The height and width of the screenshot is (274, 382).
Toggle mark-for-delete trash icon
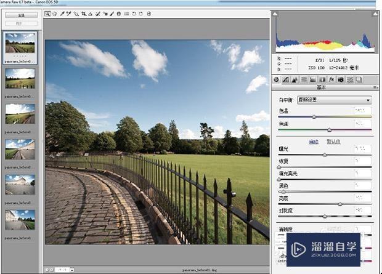[148, 13]
